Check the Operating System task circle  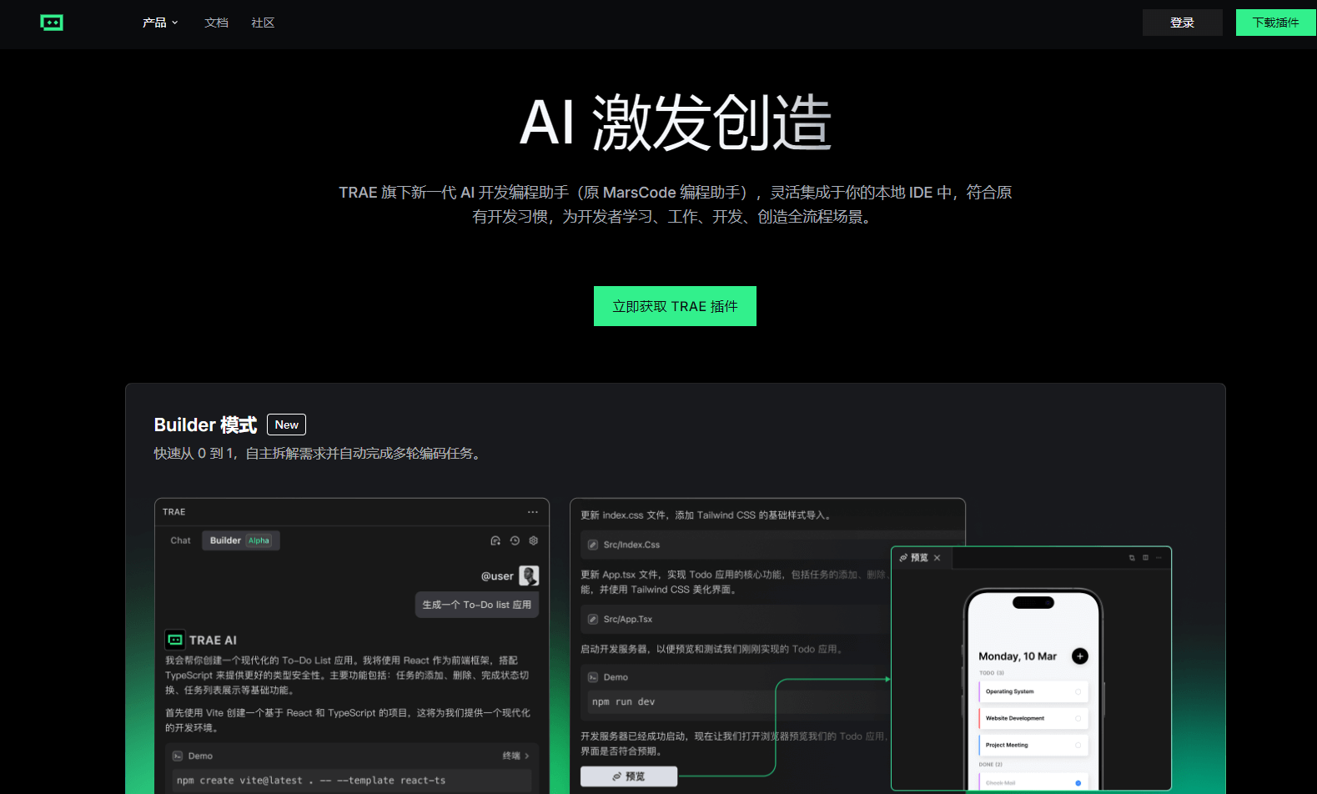1078,691
